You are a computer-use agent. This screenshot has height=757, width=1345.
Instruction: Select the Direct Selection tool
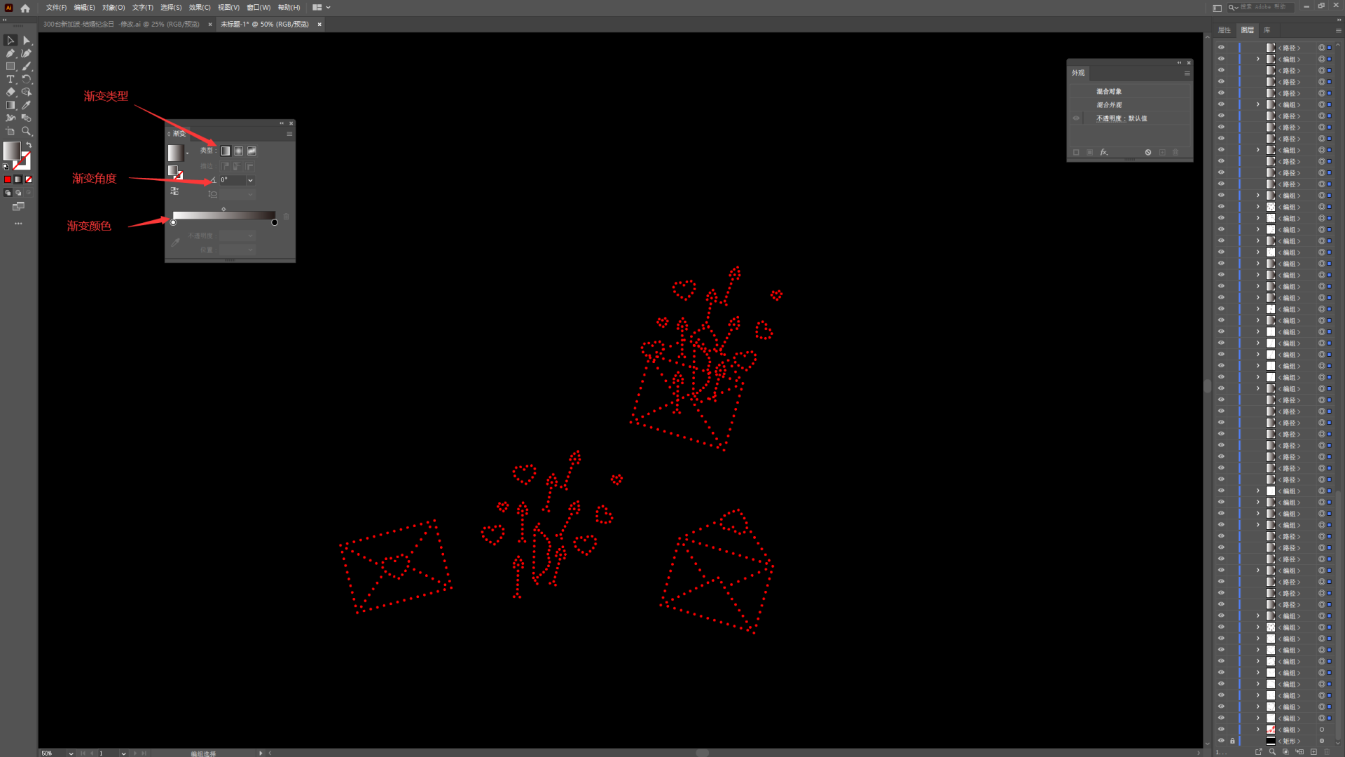coord(27,41)
